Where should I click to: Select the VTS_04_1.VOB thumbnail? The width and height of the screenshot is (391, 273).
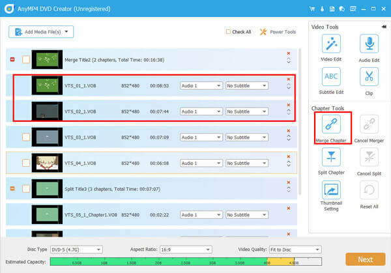[x=47, y=163]
